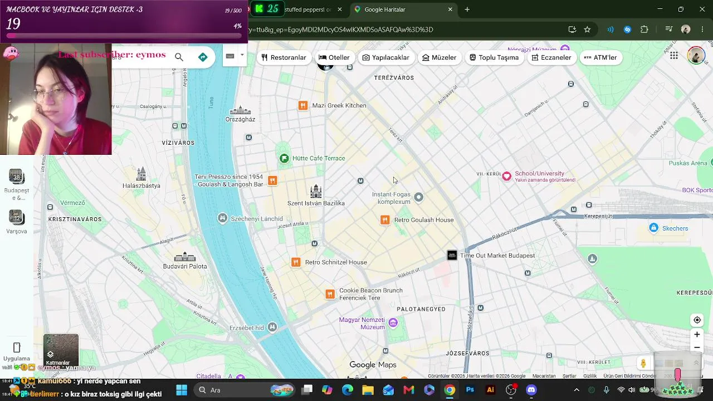Image resolution: width=713 pixels, height=401 pixels.
Task: Open the Budapeşte saved list in sidebar
Action: coord(16,184)
